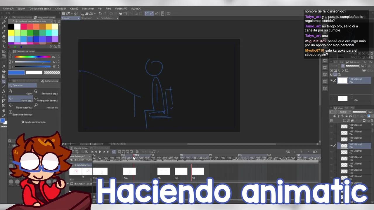The height and width of the screenshot is (210, 374).
Task: Open the Animación menu
Action: tap(61, 9)
